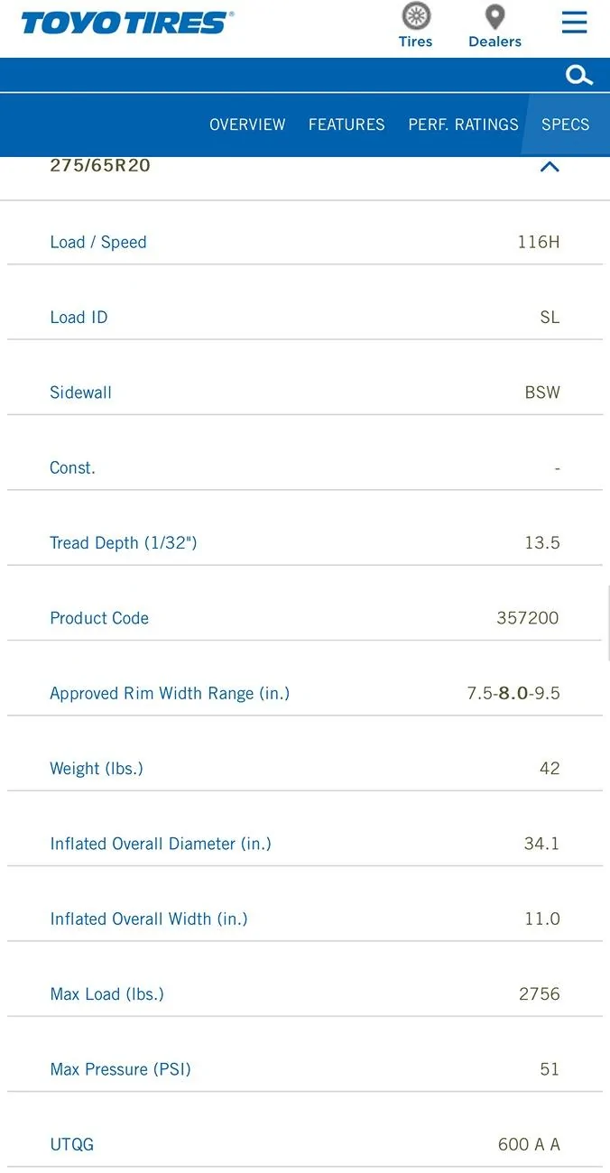Switch to the Overview tab
610x1173 pixels.
247,125
